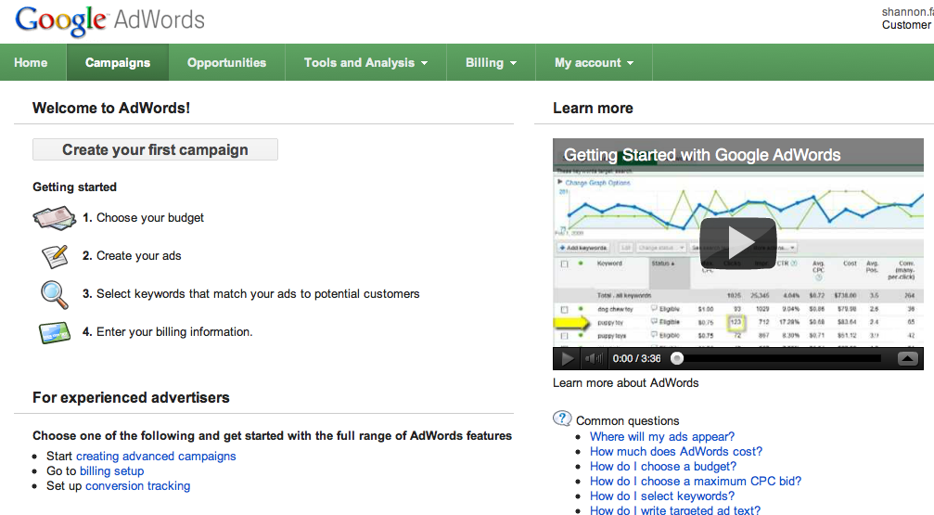The height and width of the screenshot is (515, 934).
Task: Expand the Billing dropdown menu
Action: tap(491, 62)
